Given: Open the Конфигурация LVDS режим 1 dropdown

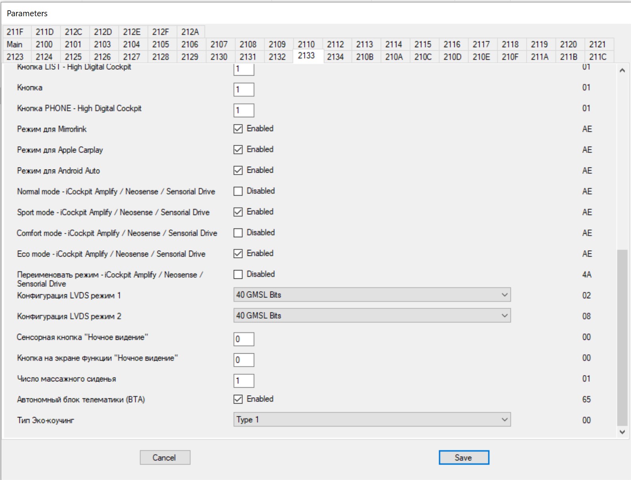Looking at the screenshot, I should [x=372, y=295].
